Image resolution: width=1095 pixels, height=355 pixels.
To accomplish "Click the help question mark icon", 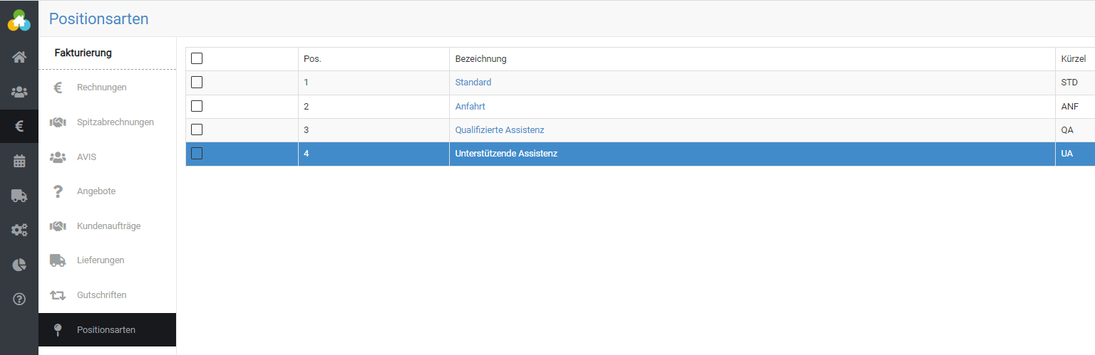I will coord(19,299).
